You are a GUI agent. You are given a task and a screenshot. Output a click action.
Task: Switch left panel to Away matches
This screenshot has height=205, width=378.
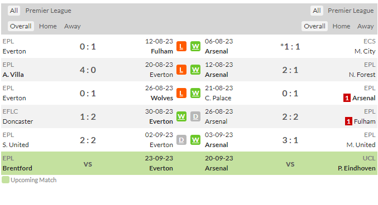[x=73, y=26]
